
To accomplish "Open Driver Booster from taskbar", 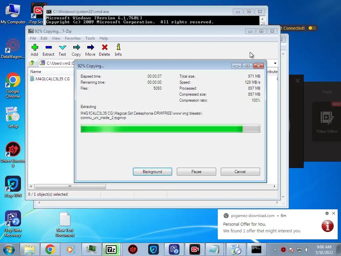I will (133, 249).
